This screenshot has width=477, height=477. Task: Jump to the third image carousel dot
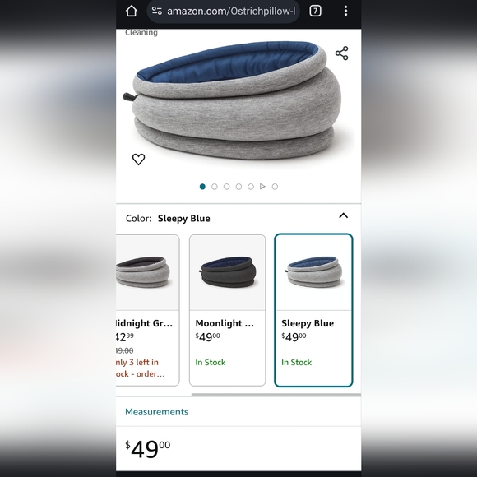click(227, 187)
